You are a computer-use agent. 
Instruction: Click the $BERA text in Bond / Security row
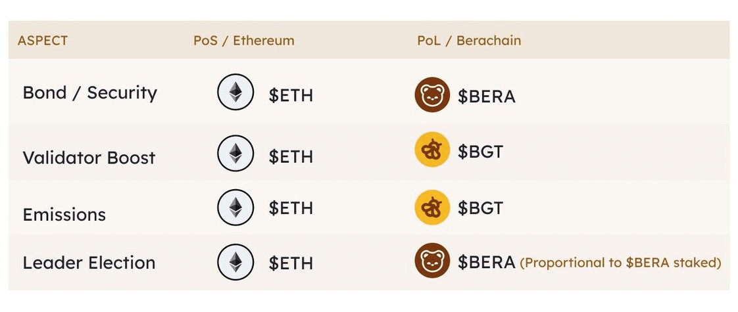click(487, 97)
